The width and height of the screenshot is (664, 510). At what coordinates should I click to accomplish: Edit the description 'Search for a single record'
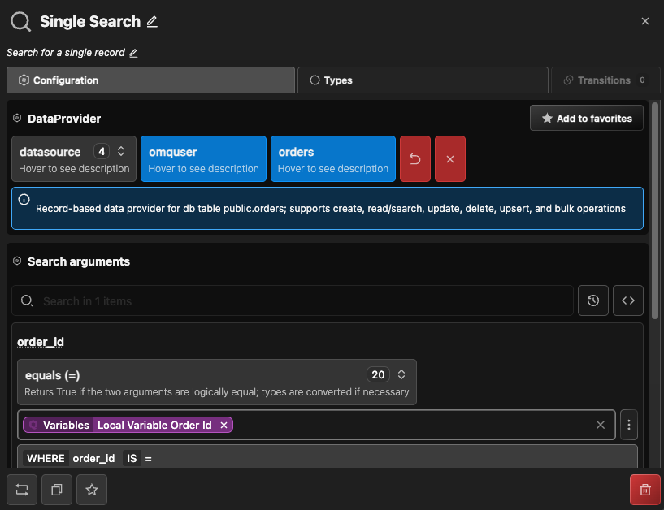[x=133, y=53]
